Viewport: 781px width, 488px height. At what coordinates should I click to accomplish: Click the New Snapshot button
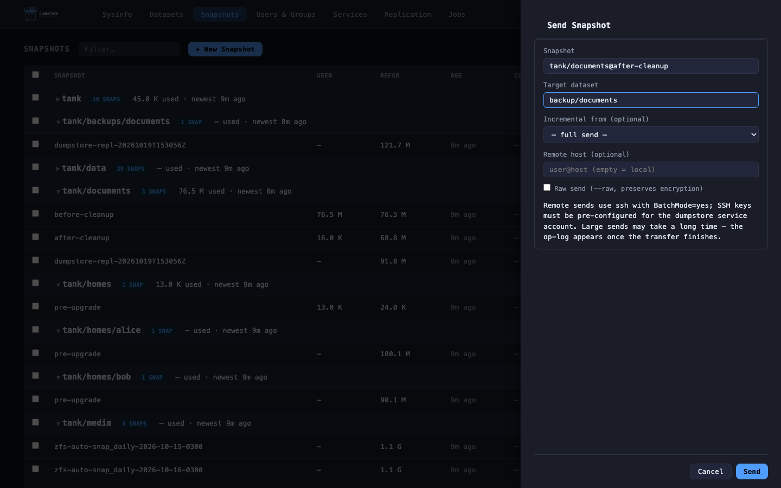pyautogui.click(x=225, y=49)
